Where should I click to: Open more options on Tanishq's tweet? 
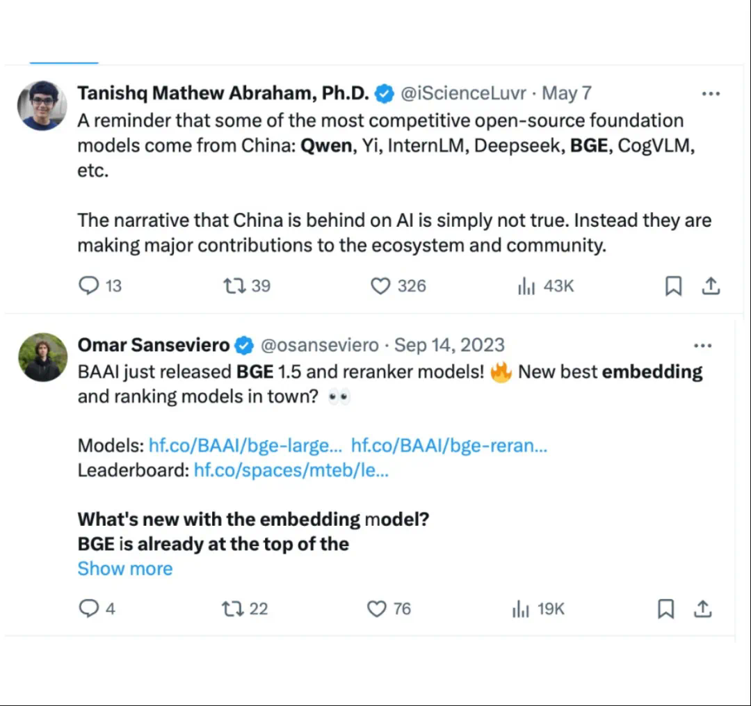711,93
